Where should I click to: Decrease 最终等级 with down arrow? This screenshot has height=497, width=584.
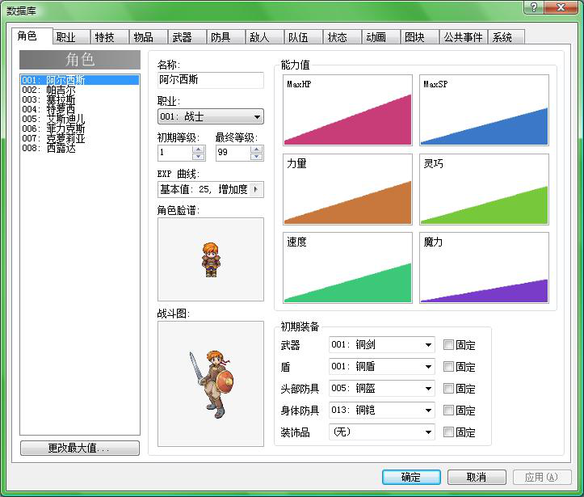(x=257, y=157)
